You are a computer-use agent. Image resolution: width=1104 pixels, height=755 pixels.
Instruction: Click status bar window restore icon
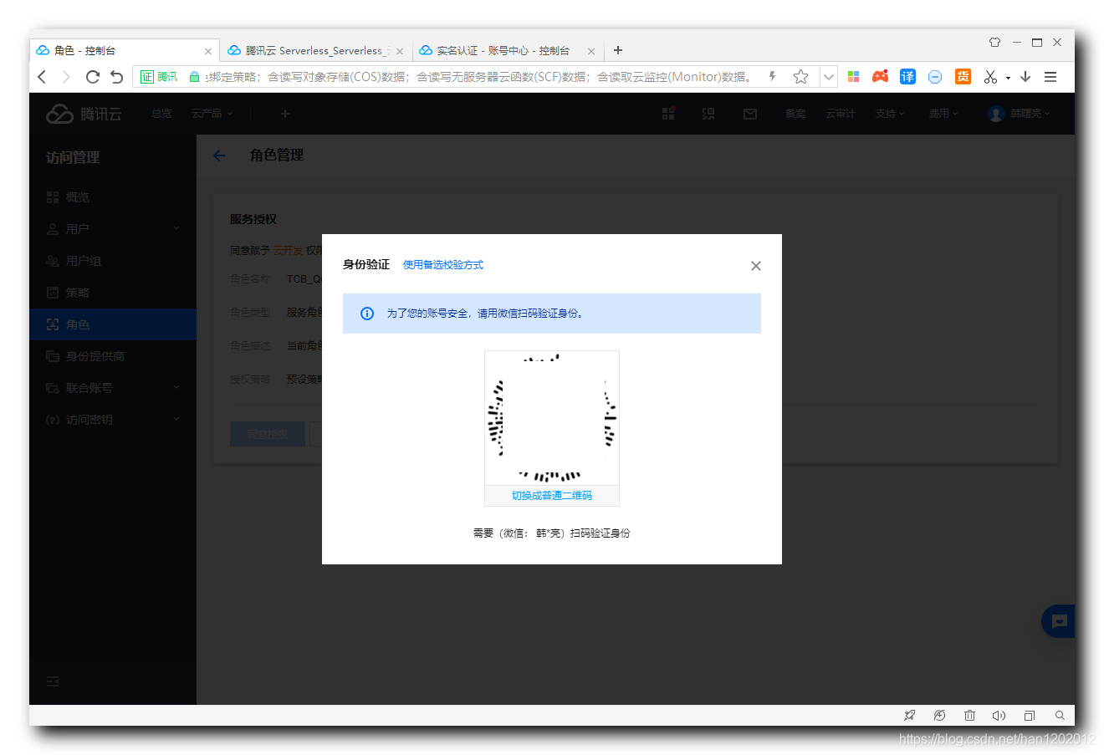1030,716
